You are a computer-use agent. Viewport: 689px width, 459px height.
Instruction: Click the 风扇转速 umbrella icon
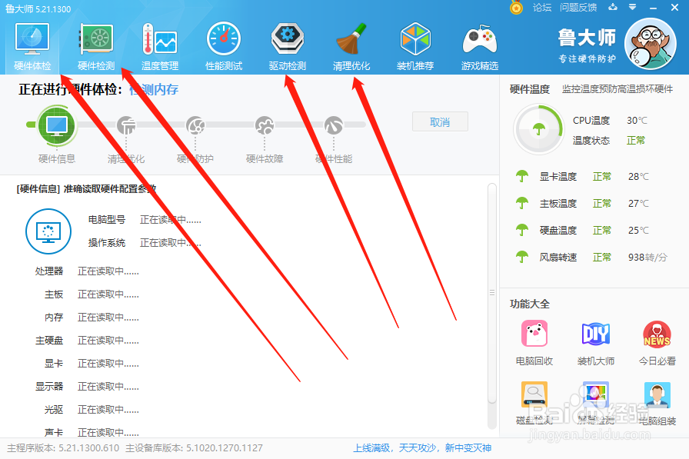click(x=522, y=257)
